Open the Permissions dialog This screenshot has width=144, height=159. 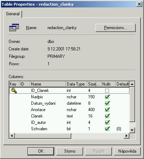(x=115, y=28)
